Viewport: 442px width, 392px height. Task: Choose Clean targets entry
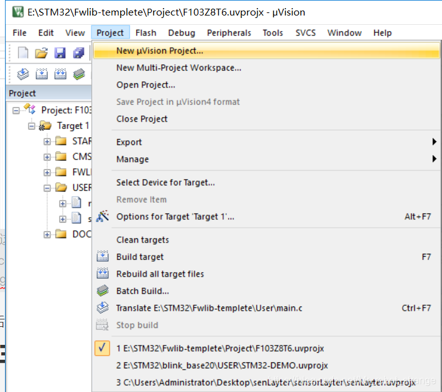point(267,239)
